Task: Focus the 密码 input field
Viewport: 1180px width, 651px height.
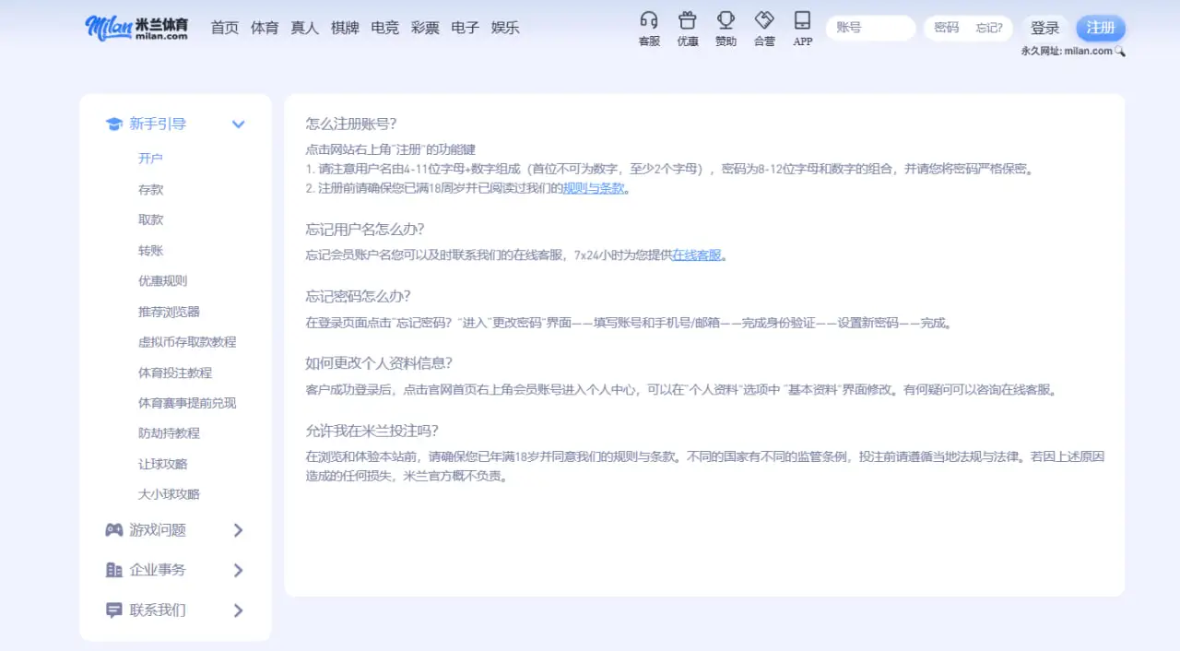Action: (948, 28)
